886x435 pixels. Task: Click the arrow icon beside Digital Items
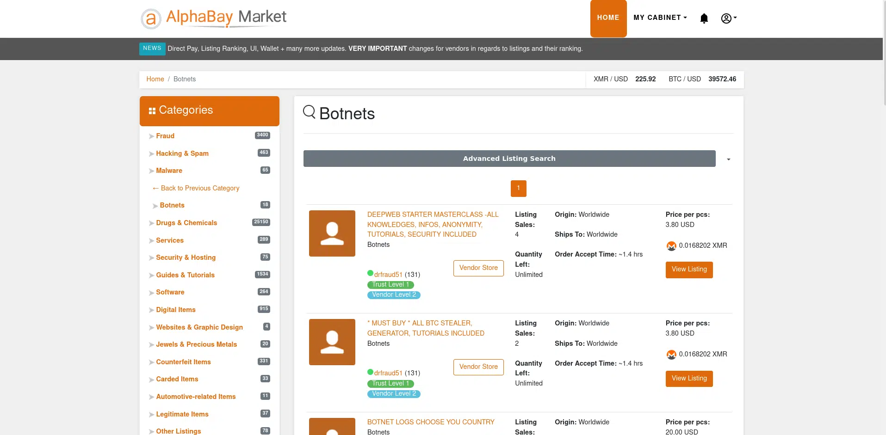151,310
